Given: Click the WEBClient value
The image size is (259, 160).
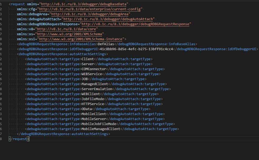Looking at the screenshot, I should point(91,94).
